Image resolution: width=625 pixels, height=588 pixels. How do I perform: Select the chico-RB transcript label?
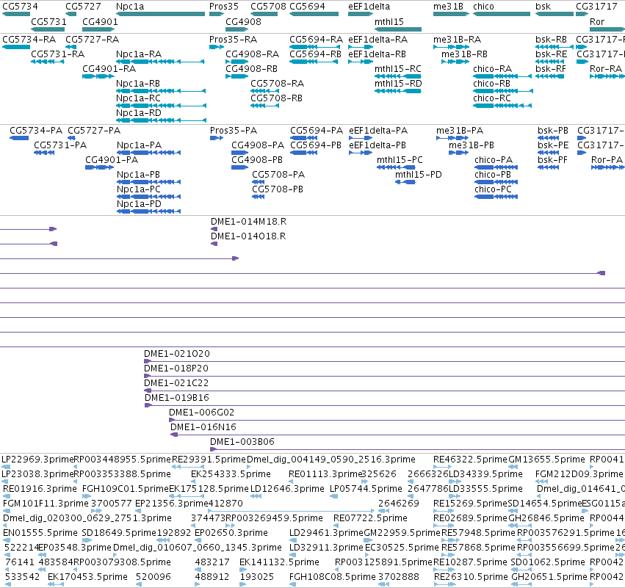[491, 84]
